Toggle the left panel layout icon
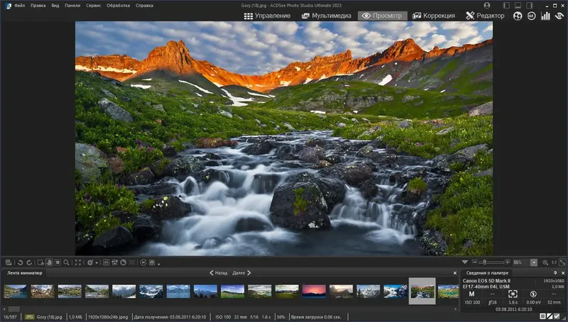This screenshot has height=322, width=568. point(506,6)
